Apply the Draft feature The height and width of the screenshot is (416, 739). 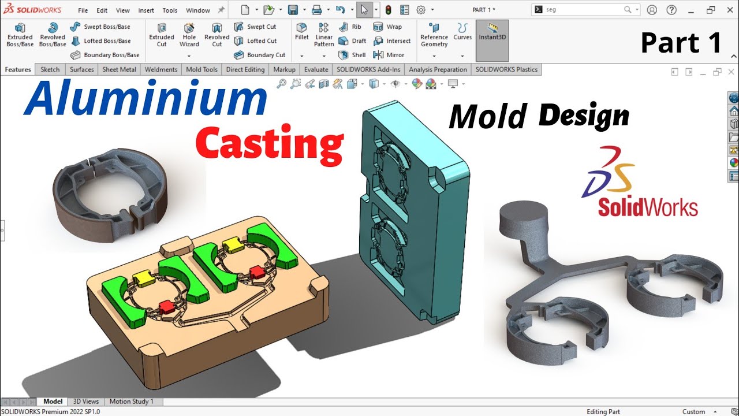pos(352,41)
